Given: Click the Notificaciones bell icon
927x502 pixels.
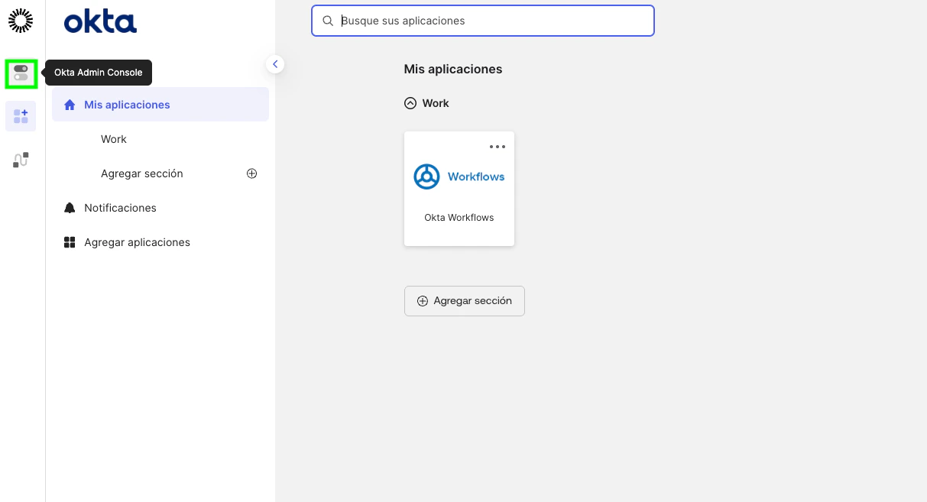Looking at the screenshot, I should (x=70, y=208).
